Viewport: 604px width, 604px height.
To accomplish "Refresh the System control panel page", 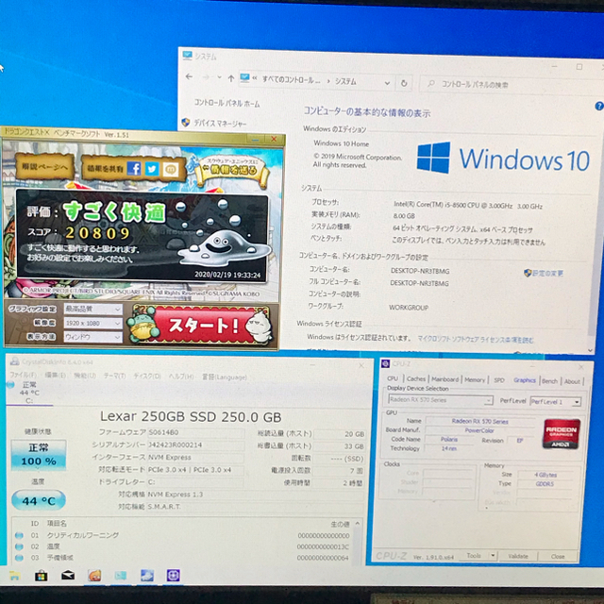I will [x=404, y=83].
